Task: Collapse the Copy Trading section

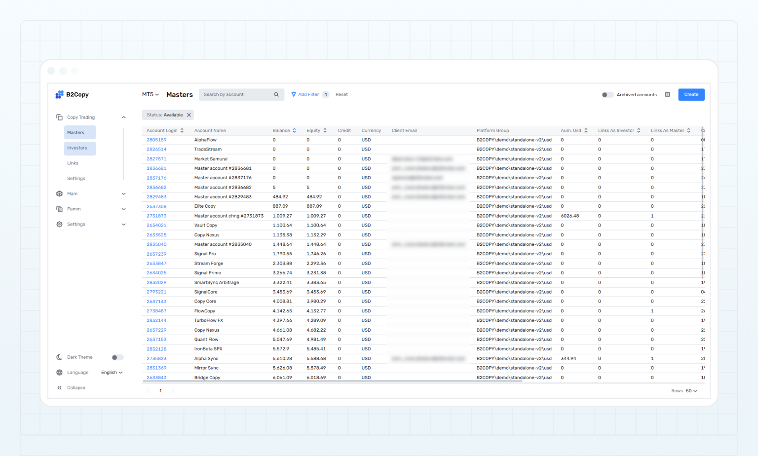Action: (x=123, y=117)
